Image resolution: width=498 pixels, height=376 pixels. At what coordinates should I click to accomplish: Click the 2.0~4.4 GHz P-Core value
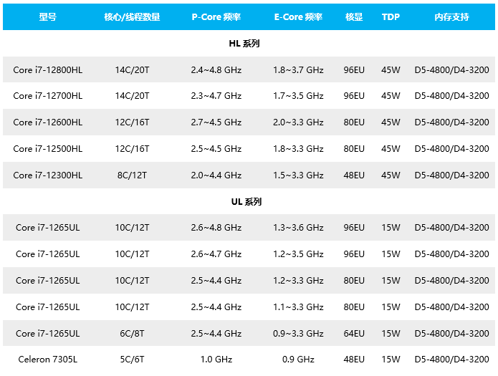click(216, 175)
